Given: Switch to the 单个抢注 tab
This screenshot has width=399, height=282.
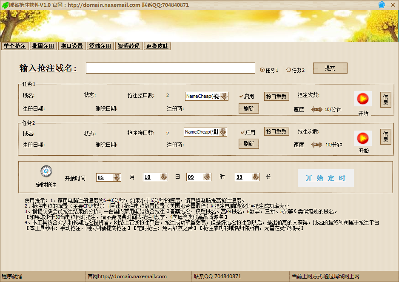Looking at the screenshot, I should 15,46.
